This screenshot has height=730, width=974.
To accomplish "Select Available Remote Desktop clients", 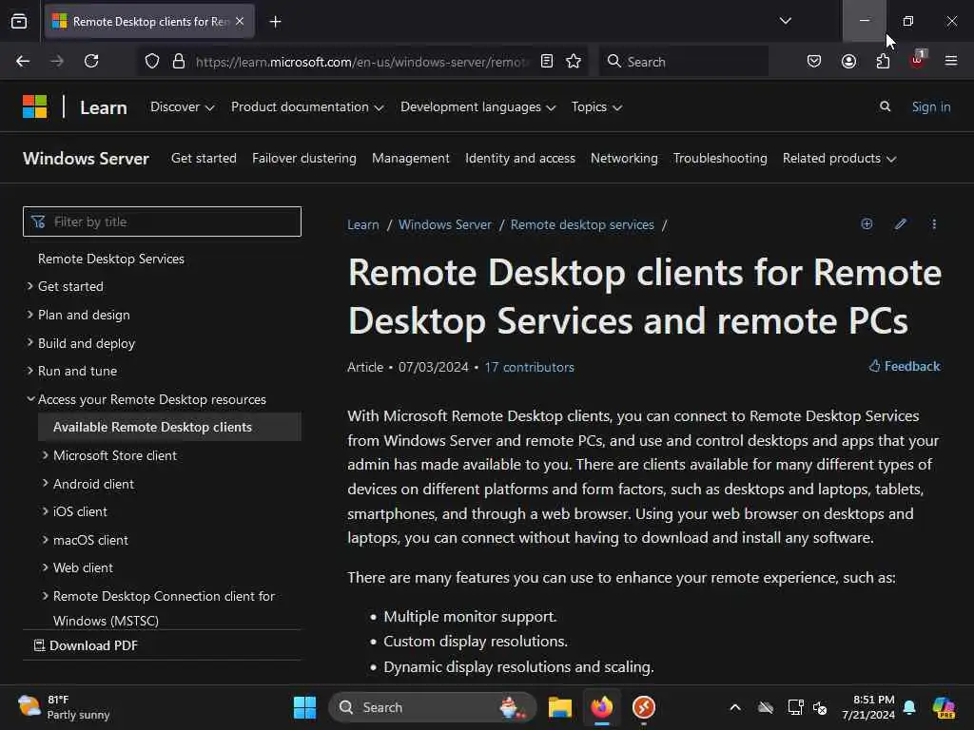I will [169, 427].
